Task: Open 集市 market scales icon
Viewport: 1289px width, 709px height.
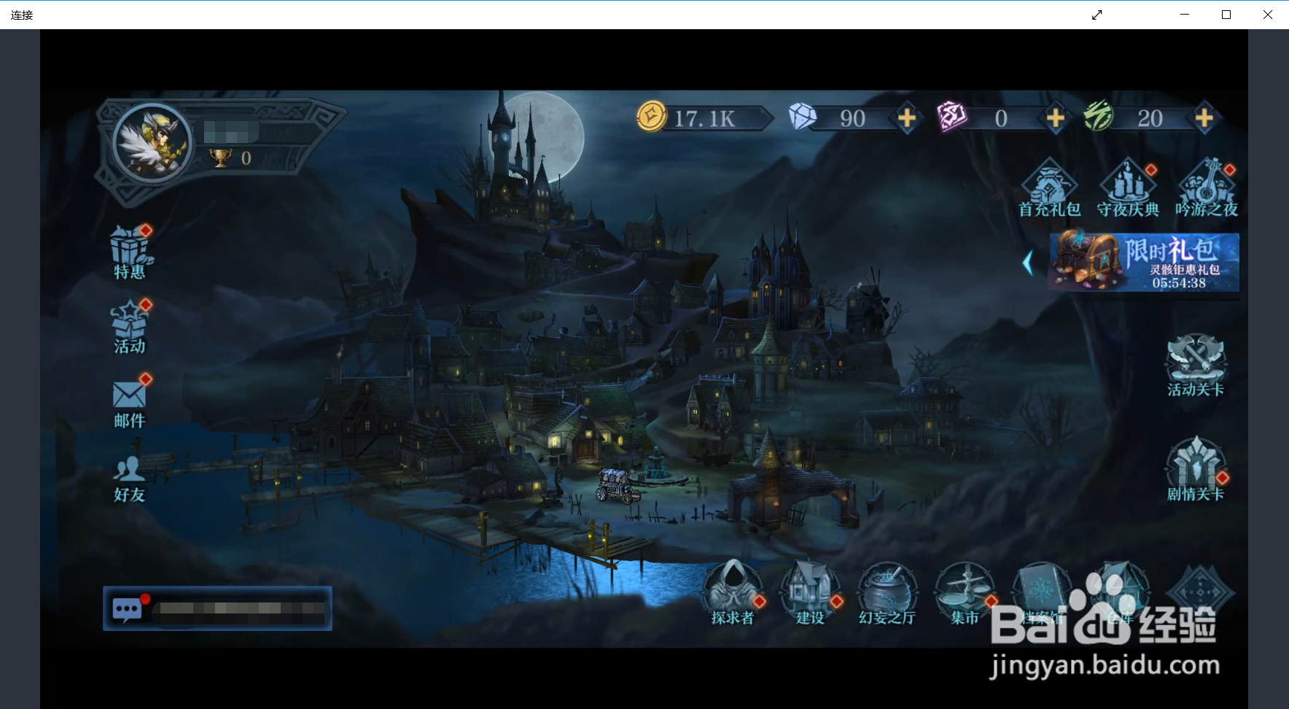Action: click(965, 593)
